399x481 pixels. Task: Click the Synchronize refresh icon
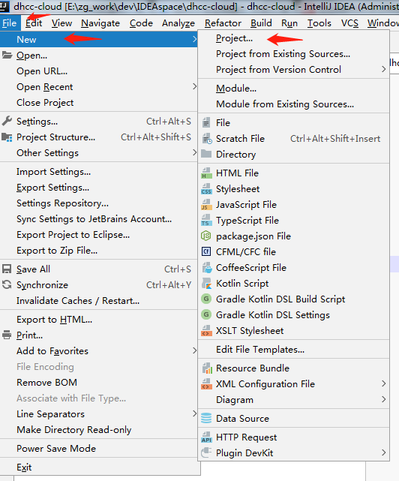[x=7, y=284]
